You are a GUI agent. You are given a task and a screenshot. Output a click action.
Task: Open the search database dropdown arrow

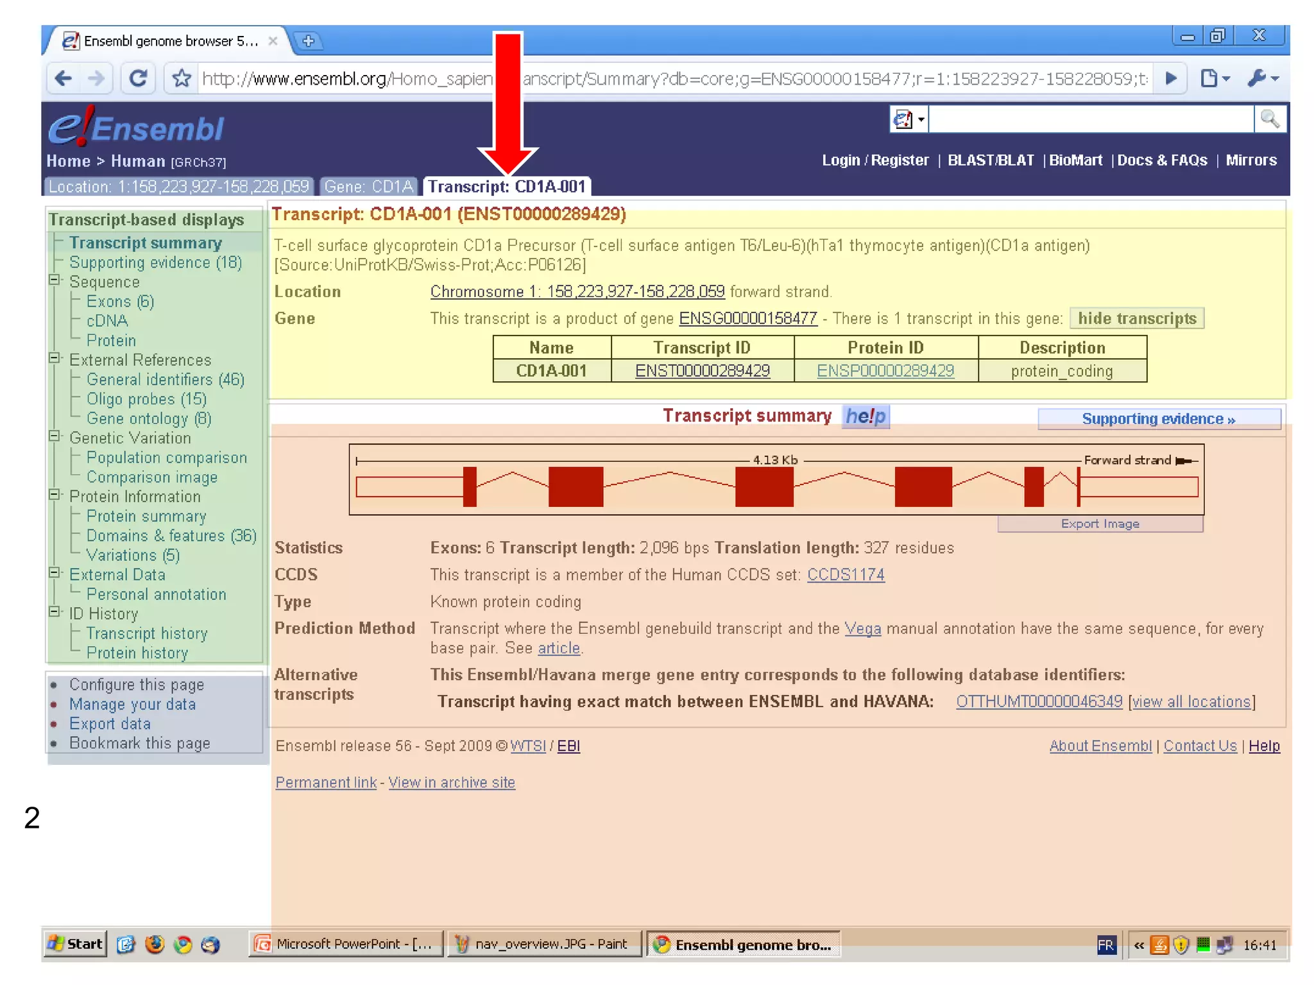(921, 119)
